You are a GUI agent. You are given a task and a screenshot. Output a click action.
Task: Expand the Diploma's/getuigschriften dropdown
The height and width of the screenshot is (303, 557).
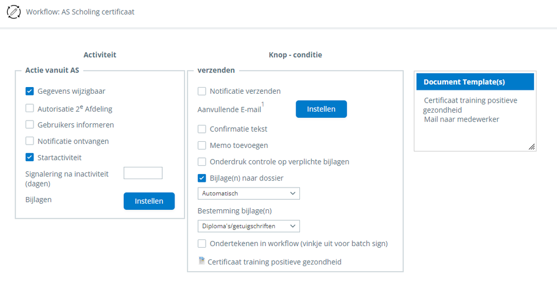point(249,226)
